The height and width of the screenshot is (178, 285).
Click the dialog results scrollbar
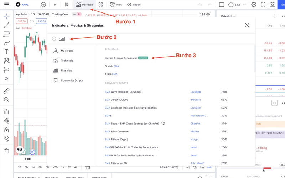click(255, 58)
